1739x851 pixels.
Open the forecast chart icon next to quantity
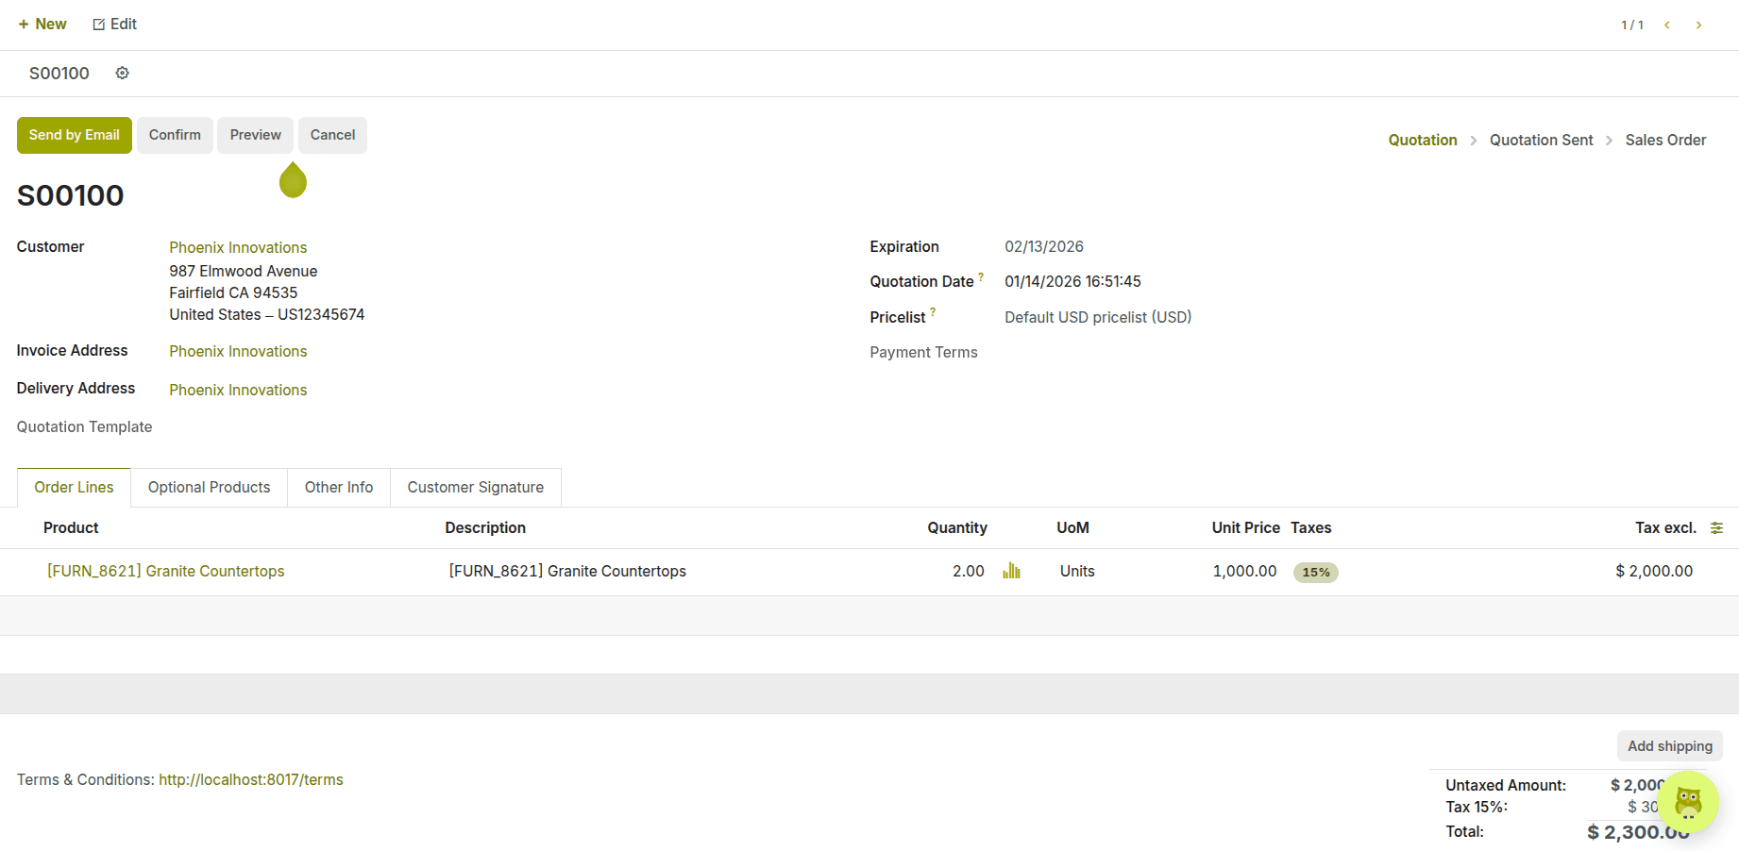click(x=1011, y=571)
